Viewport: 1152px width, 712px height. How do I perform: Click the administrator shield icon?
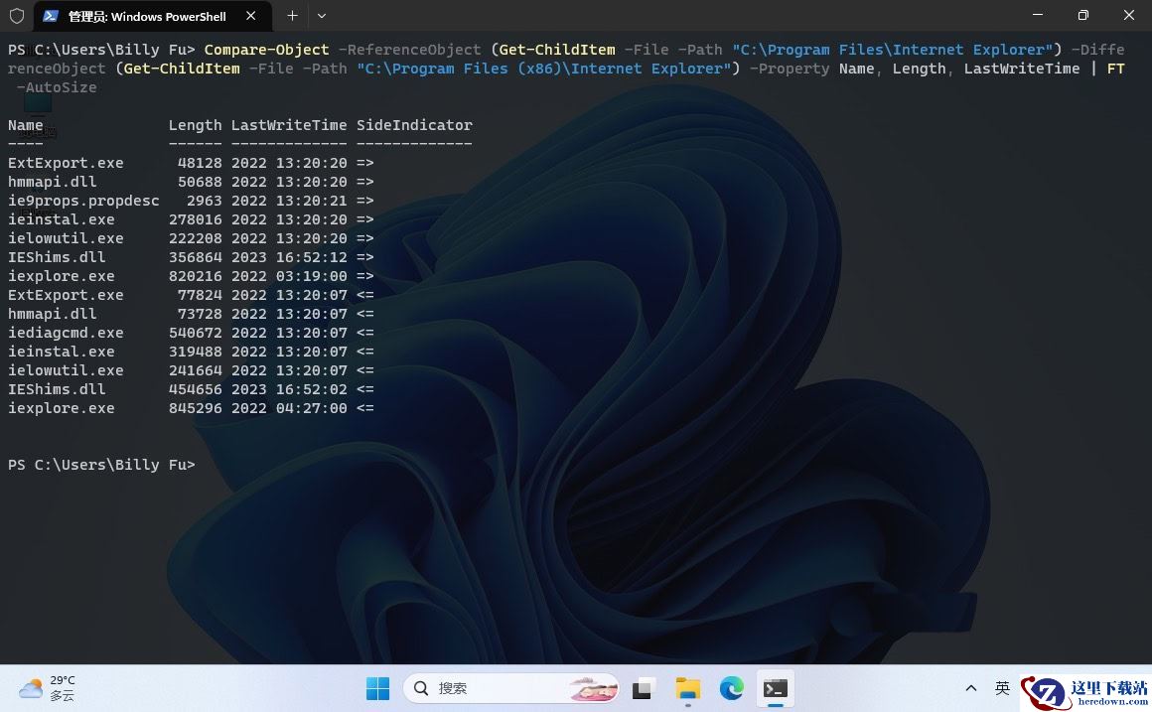[x=17, y=16]
